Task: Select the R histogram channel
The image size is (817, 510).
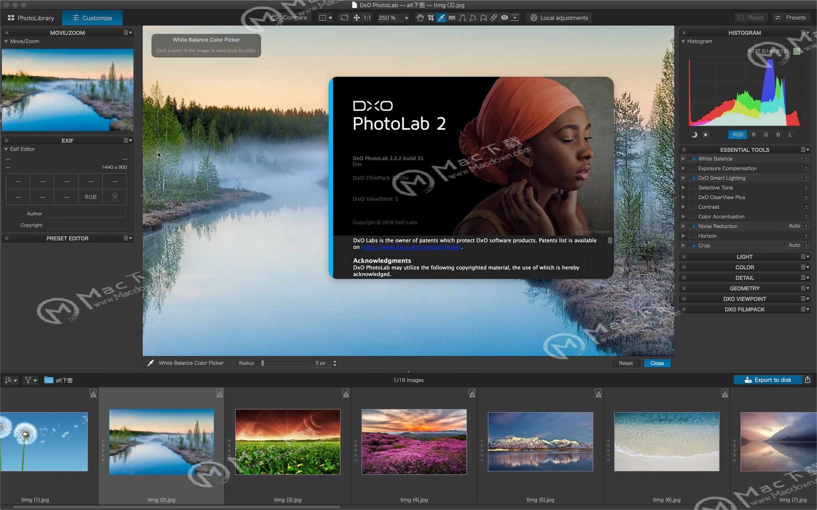Action: pos(753,135)
